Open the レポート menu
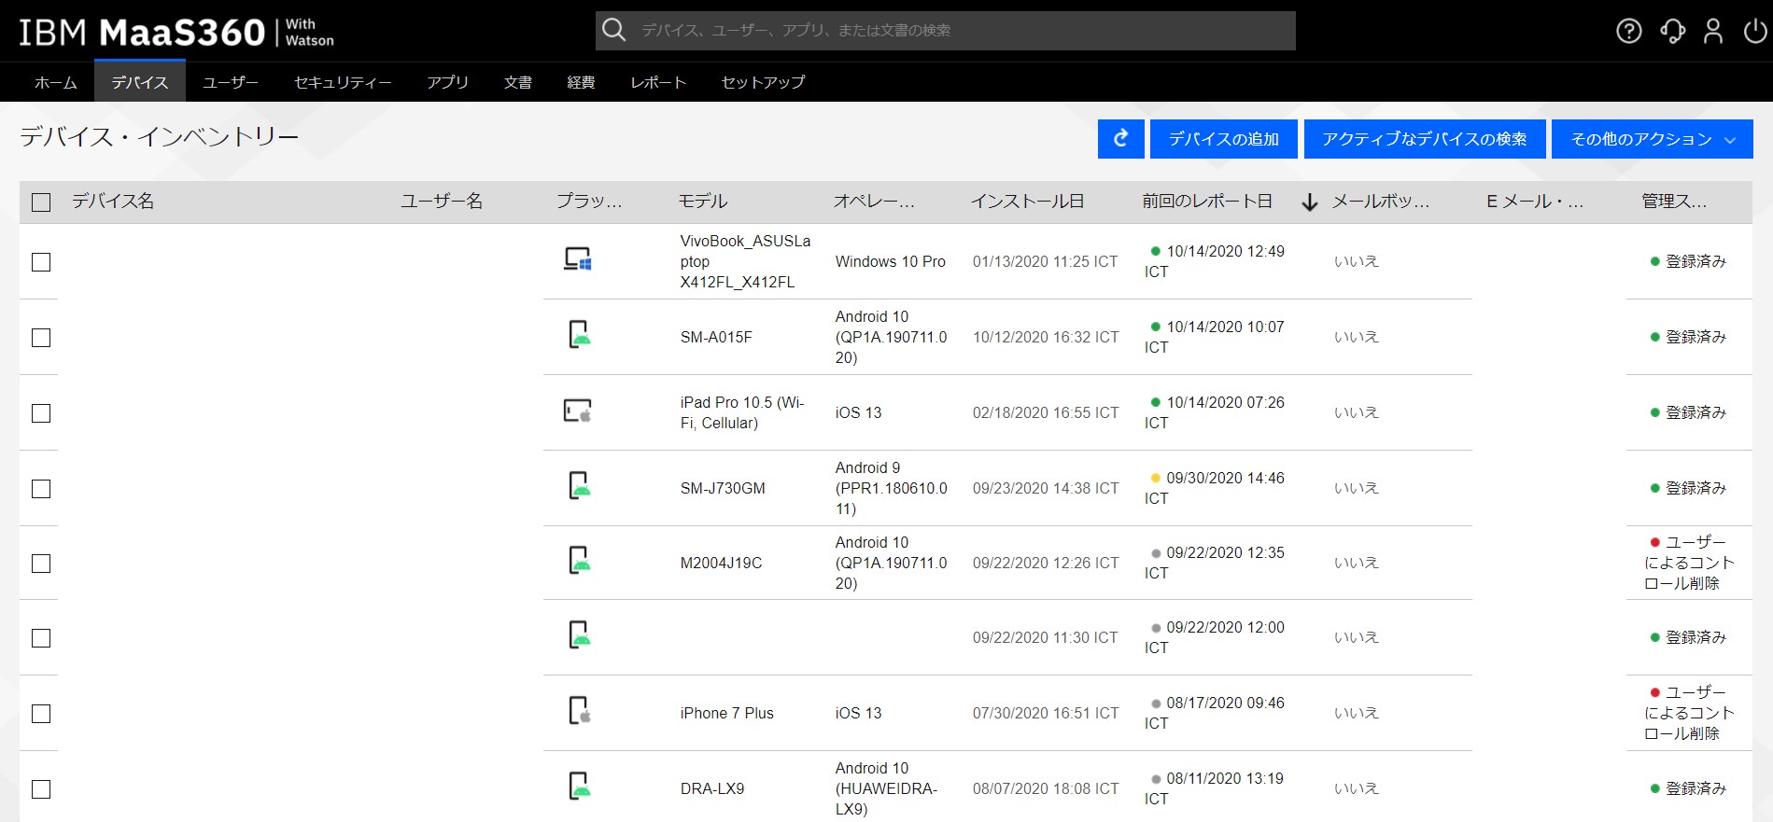The width and height of the screenshot is (1773, 822). 658,82
